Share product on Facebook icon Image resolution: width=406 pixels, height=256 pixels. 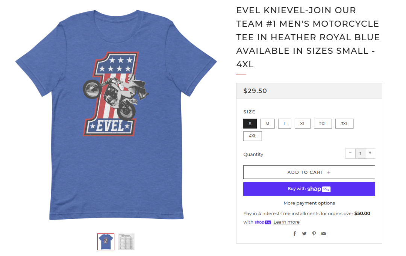294,233
